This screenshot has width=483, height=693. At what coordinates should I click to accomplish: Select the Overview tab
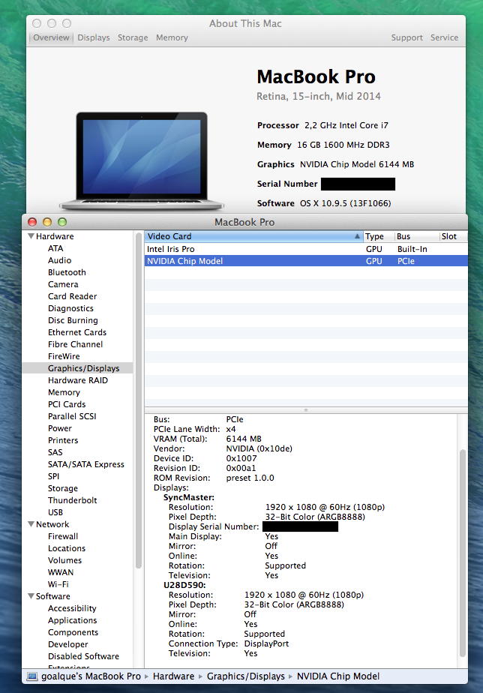click(51, 37)
